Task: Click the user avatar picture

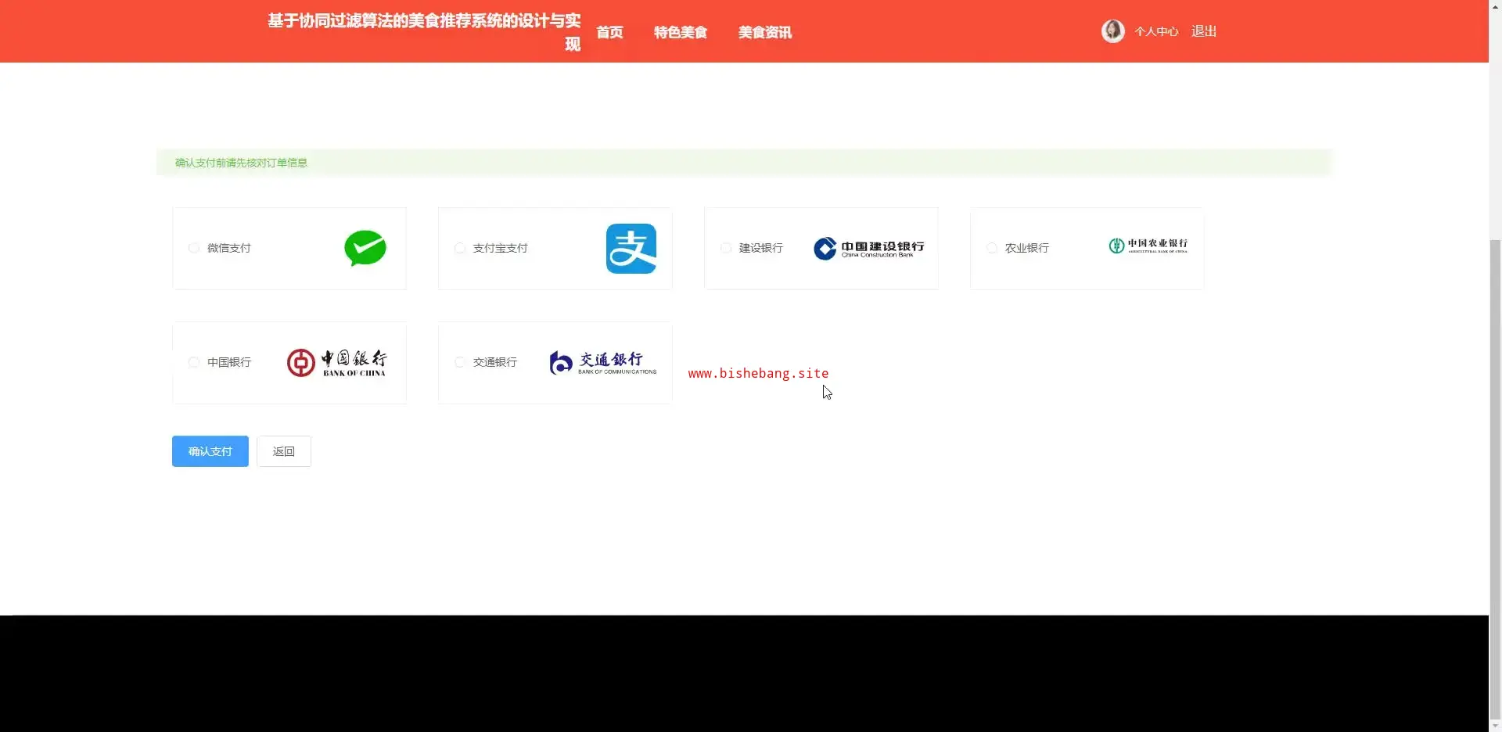Action: coord(1112,31)
